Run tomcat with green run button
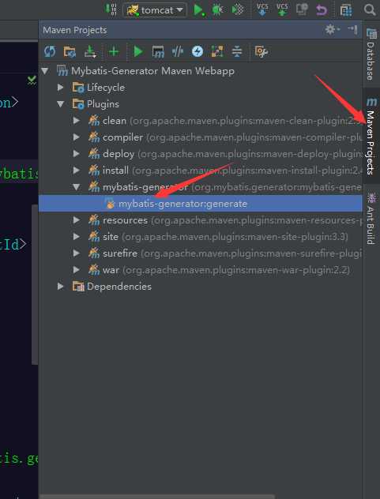This screenshot has height=499, width=380. point(199,9)
